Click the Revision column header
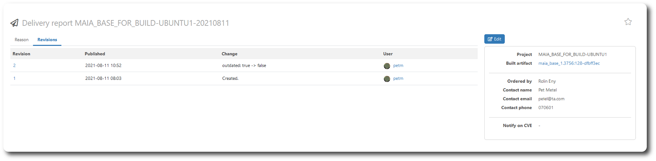 coord(22,54)
